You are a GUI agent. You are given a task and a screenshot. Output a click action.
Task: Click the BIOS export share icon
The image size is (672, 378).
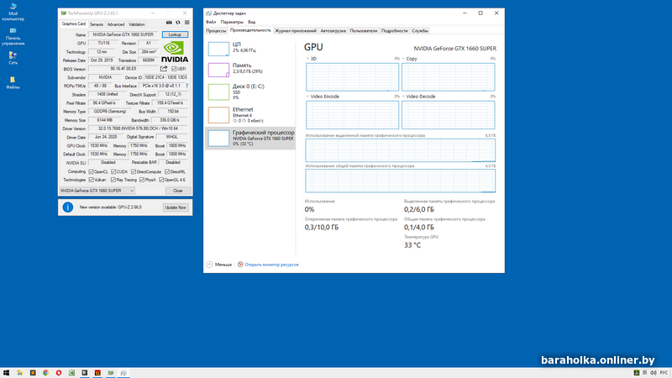164,69
